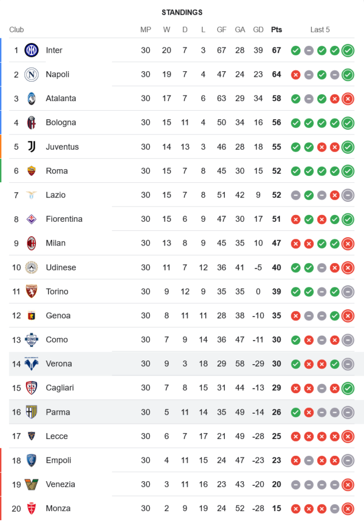
Task: Open the Parma team link
Action: 57,412
